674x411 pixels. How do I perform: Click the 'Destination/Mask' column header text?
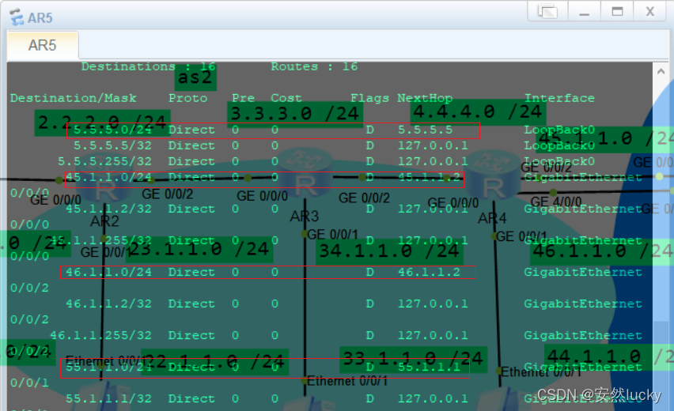coord(73,98)
